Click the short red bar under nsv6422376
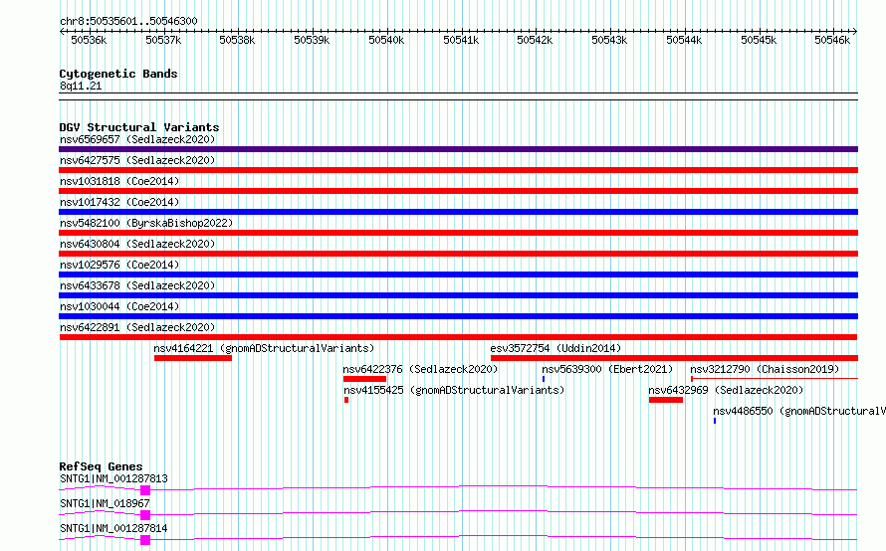886x551 pixels. tap(364, 379)
